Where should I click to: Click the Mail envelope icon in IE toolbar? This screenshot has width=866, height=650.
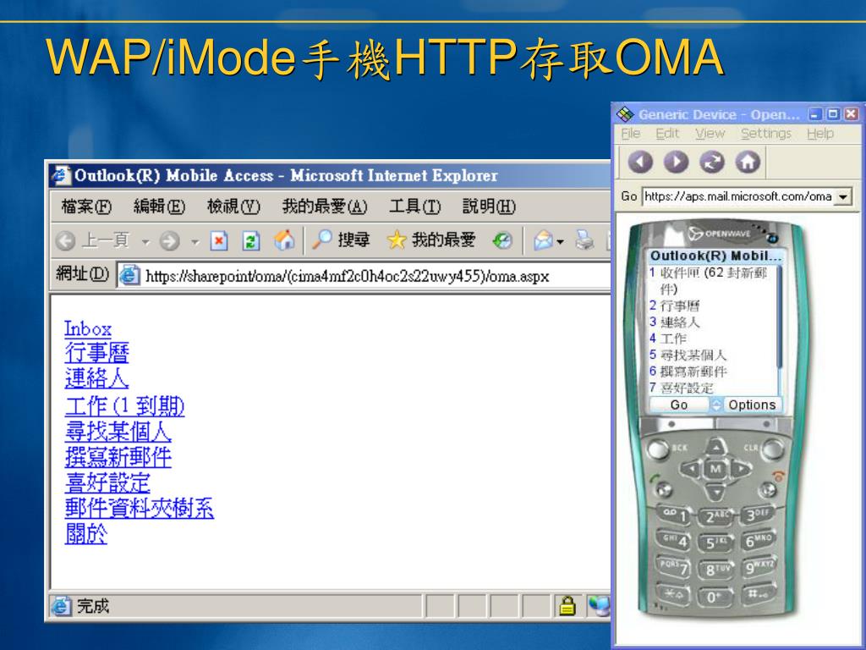point(544,240)
